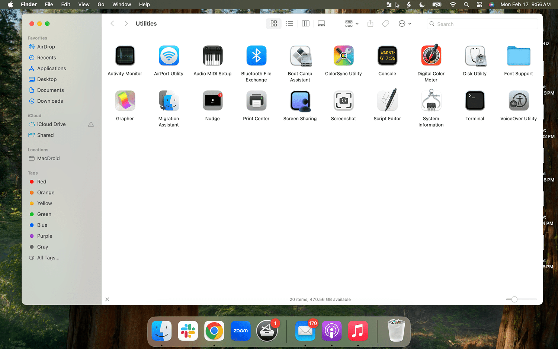Open the Group By dropdown
This screenshot has height=349, width=558.
[352, 24]
